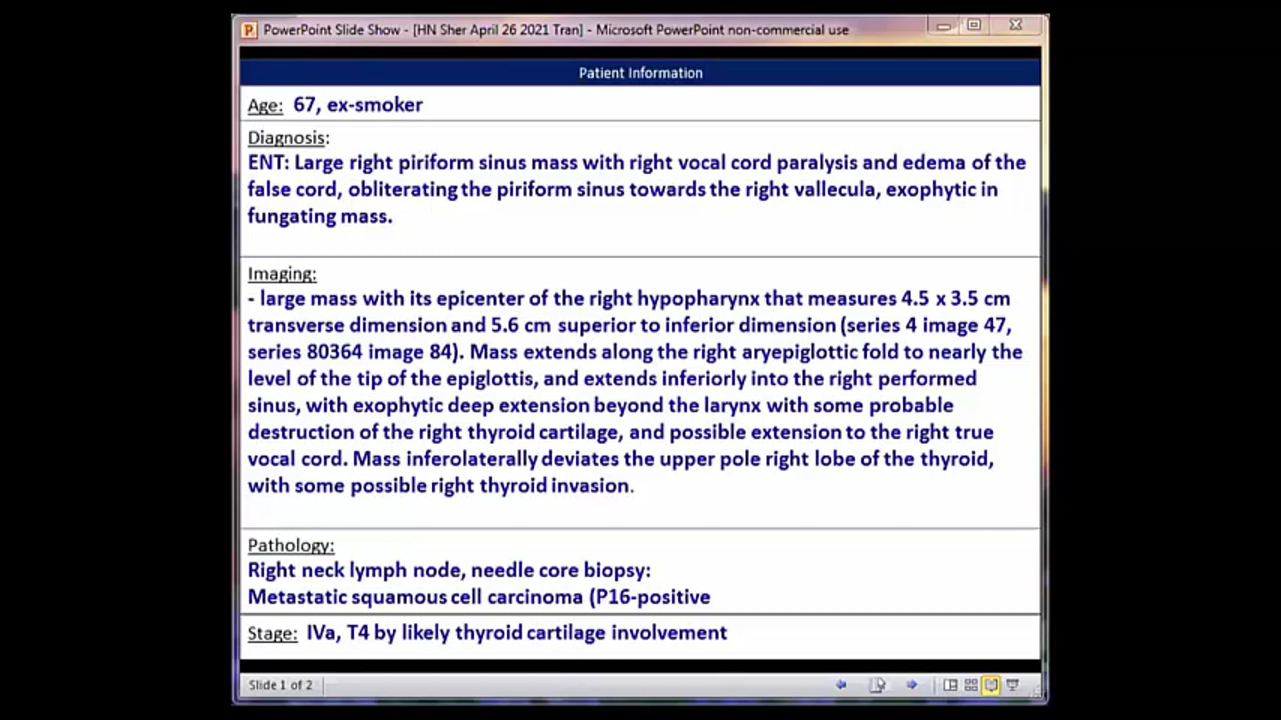Advance with the next slide arrow
This screenshot has height=720, width=1281.
(x=911, y=685)
